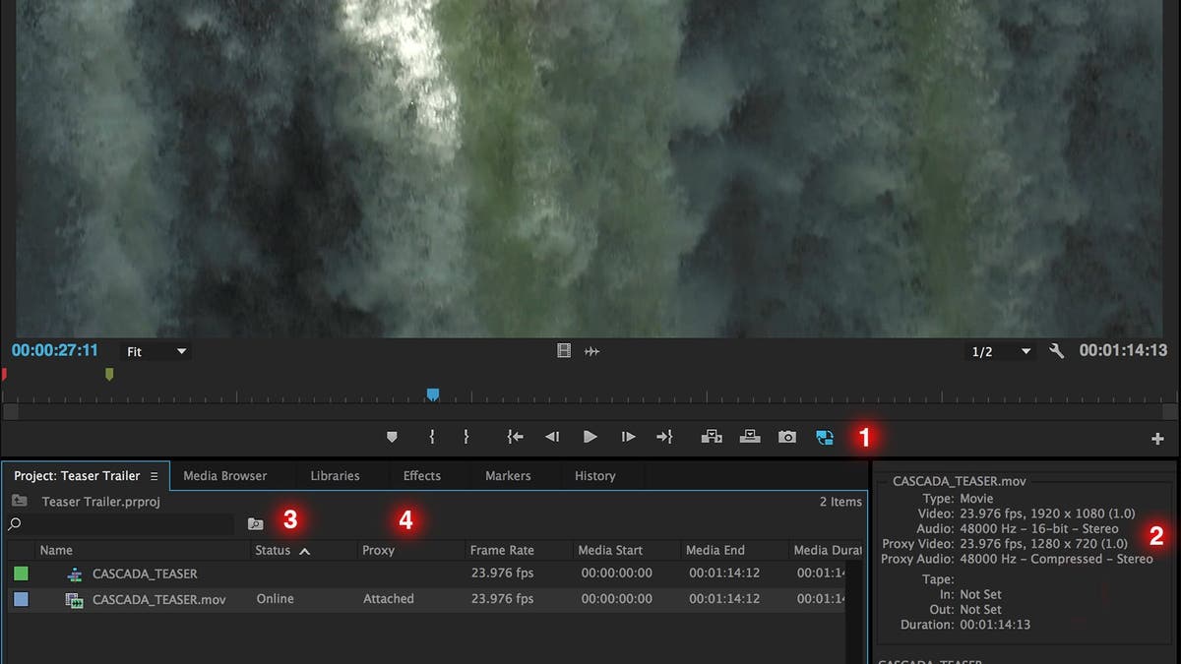Image resolution: width=1181 pixels, height=664 pixels.
Task: Play the clip in the Source Monitor
Action: [x=589, y=437]
